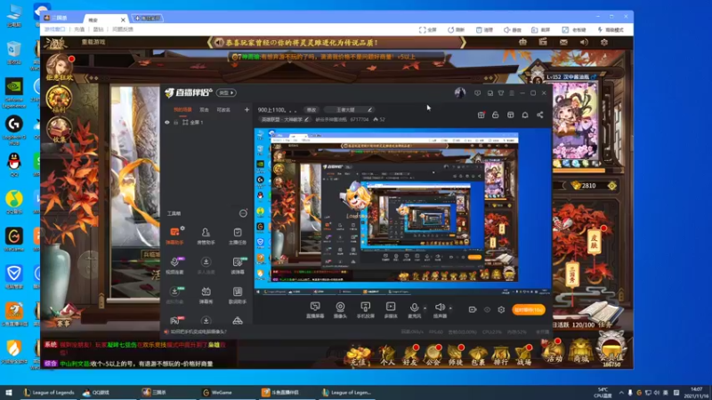Edit the 王者大腿 tag field
Image resolution: width=712 pixels, height=400 pixels.
point(349,109)
